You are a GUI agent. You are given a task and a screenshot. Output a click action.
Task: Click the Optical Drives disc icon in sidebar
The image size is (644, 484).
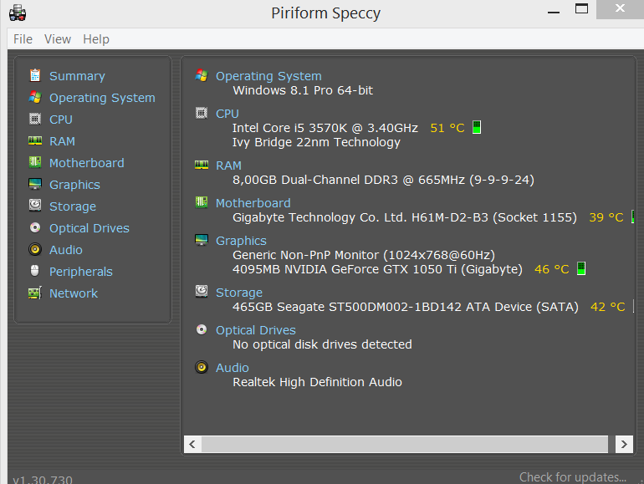click(35, 227)
